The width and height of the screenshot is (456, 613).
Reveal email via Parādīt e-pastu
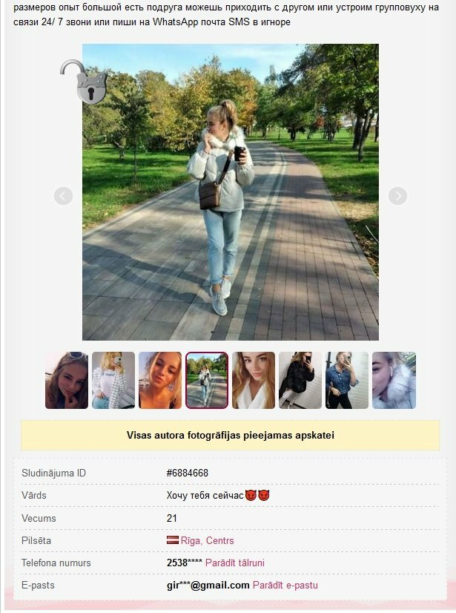(285, 586)
